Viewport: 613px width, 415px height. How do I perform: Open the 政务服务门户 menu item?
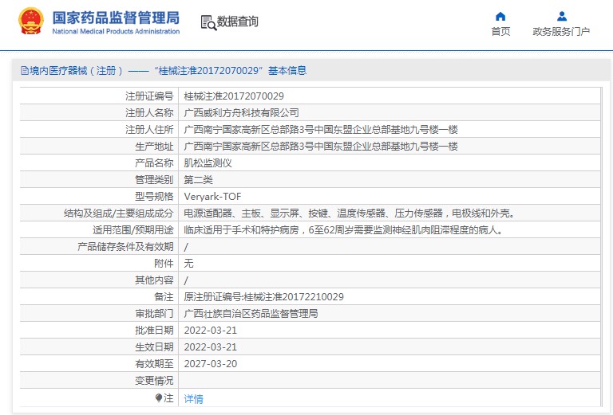(561, 32)
